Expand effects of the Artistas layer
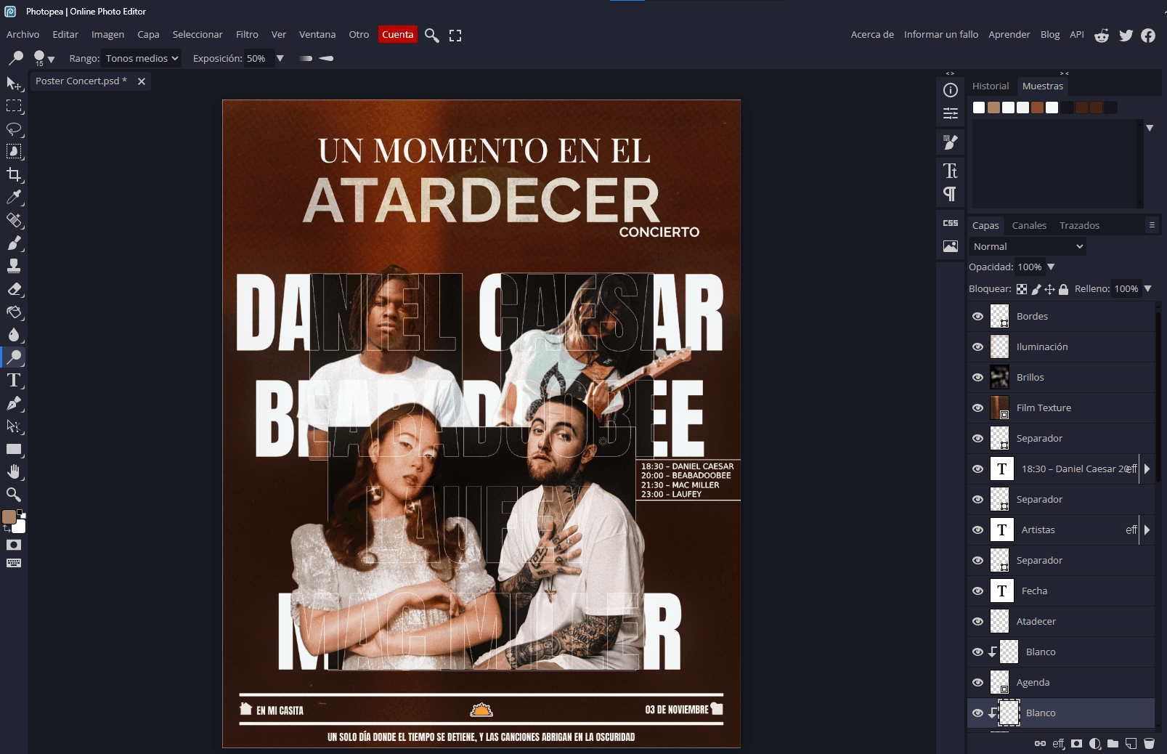This screenshot has height=754, width=1167. tap(1147, 530)
